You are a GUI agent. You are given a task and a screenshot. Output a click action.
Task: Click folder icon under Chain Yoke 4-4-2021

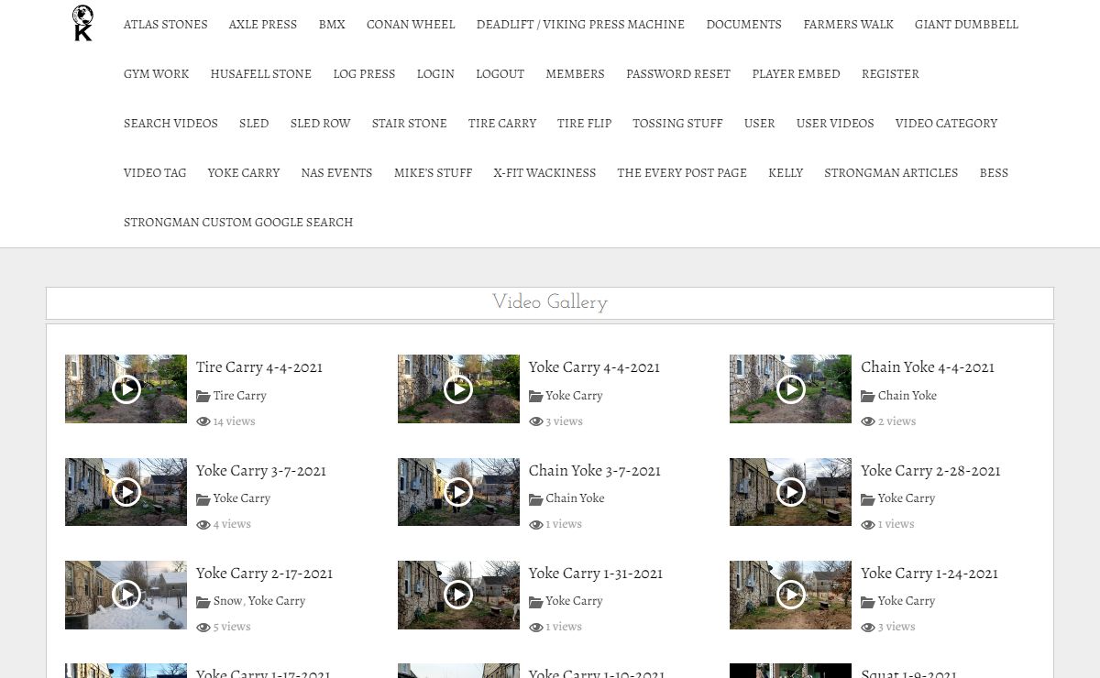867,397
